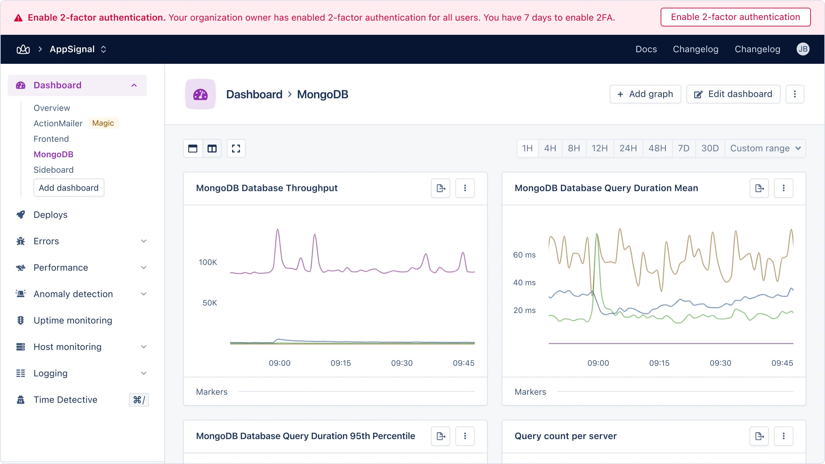
Task: Open the JB user avatar menu
Action: pyautogui.click(x=803, y=49)
